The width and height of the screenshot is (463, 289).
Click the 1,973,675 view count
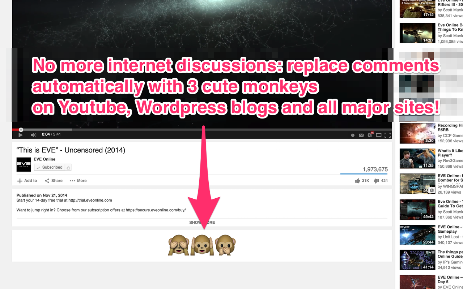(x=375, y=169)
